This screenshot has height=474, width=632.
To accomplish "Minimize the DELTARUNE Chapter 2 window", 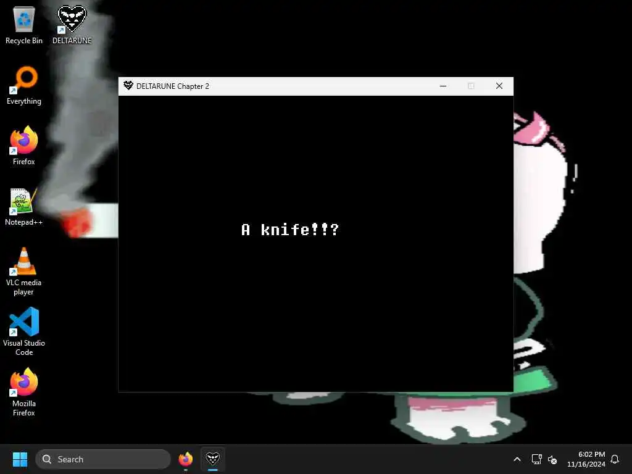I will (443, 86).
